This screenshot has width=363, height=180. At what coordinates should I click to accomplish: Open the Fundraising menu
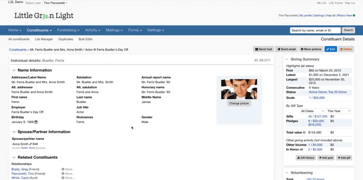coord(68,30)
